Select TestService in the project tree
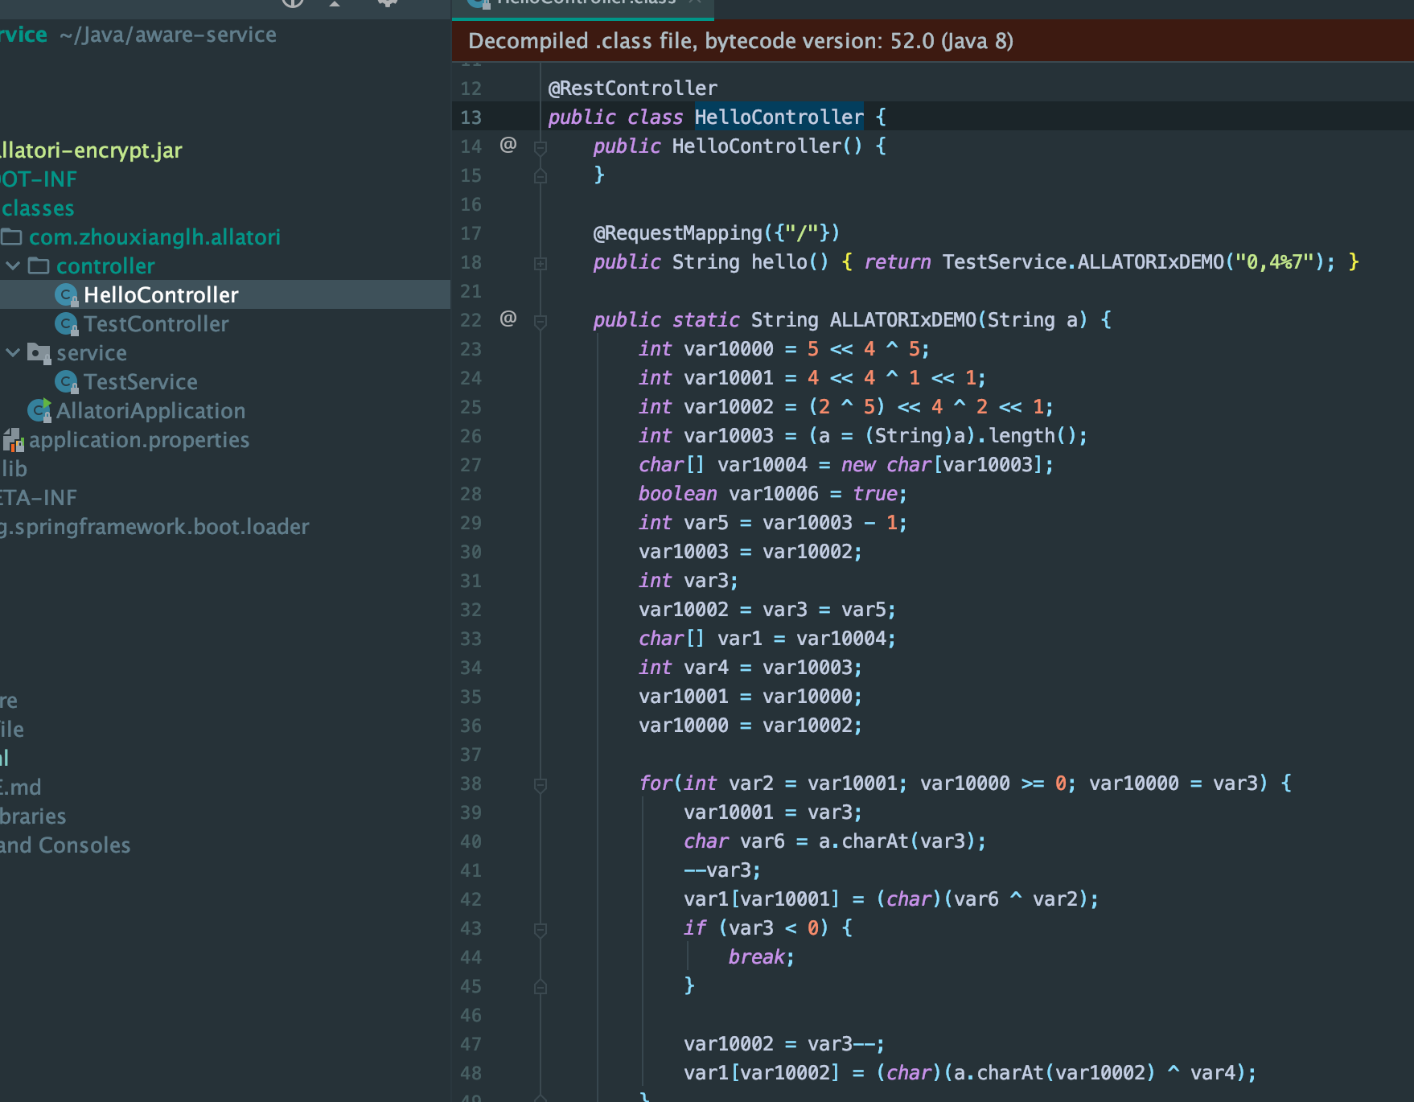Viewport: 1414px width, 1102px height. pyautogui.click(x=141, y=382)
